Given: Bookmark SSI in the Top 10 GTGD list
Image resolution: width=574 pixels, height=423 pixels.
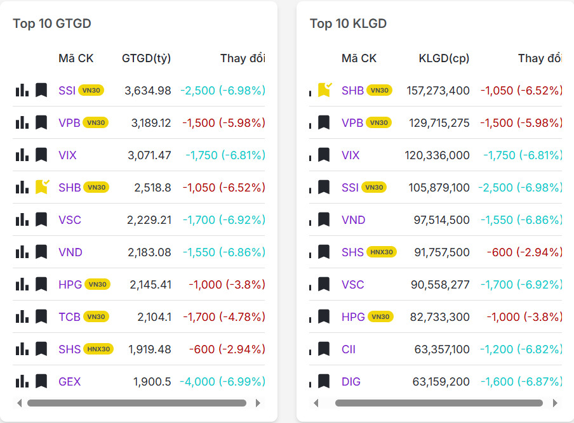Looking at the screenshot, I should [x=41, y=90].
